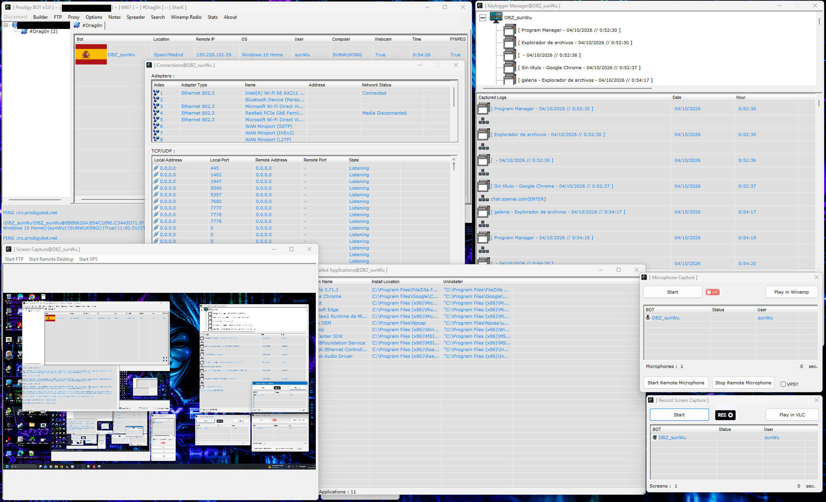Screen dimensions: 826x502
Task: Click Start FTP in Screen Capture window
Action: pos(14,259)
